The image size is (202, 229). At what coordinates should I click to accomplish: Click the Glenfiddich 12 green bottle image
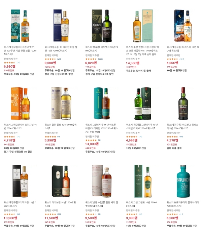pyautogui.click(x=142, y=103)
